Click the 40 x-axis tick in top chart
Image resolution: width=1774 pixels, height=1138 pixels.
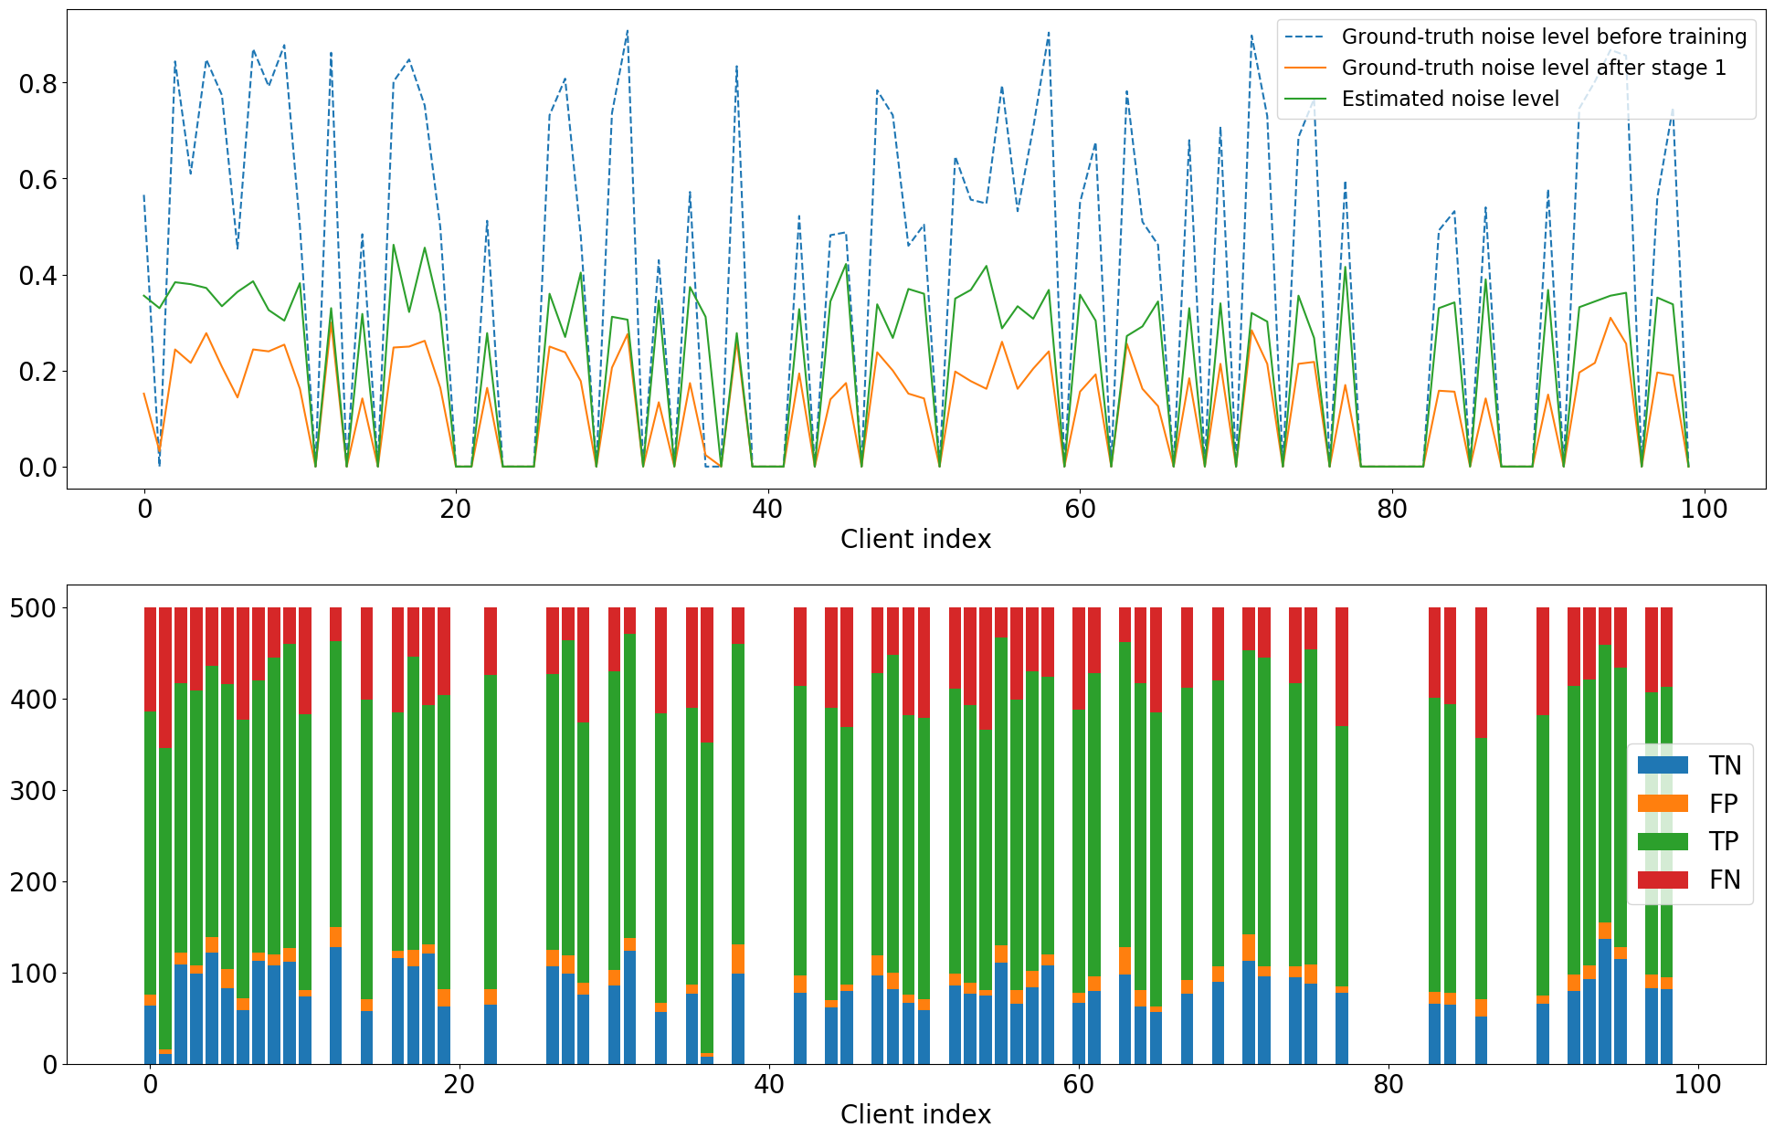click(x=767, y=509)
